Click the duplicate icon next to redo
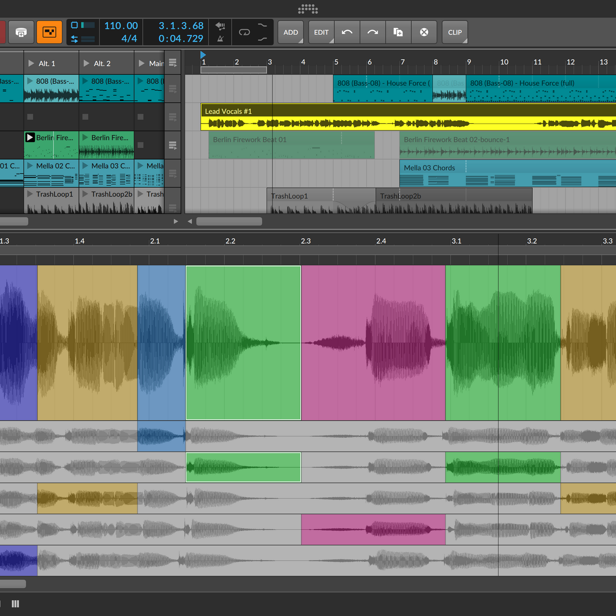This screenshot has height=616, width=616. [398, 32]
